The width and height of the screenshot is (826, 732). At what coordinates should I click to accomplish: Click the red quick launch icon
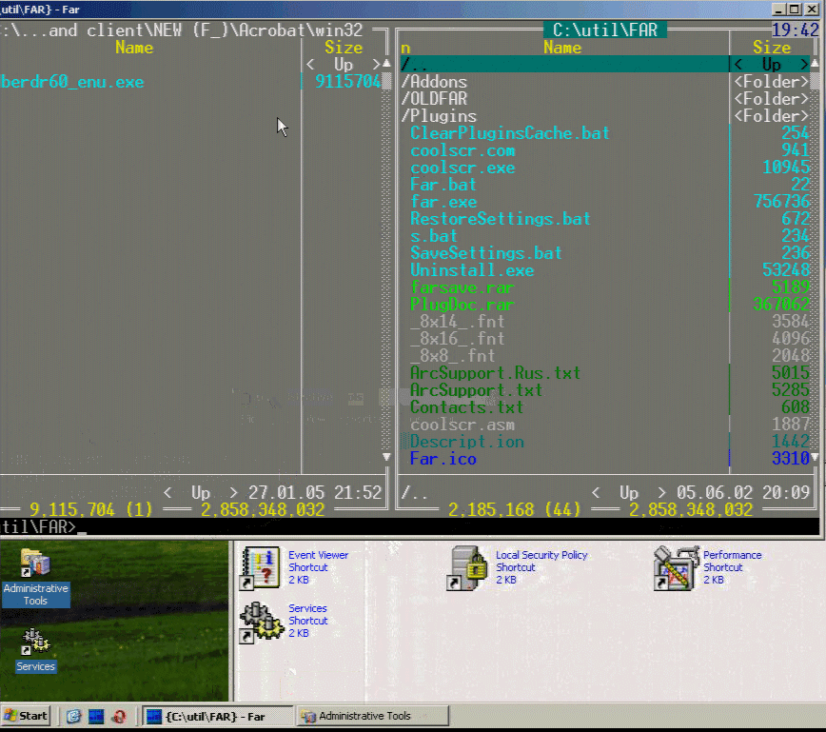[119, 716]
